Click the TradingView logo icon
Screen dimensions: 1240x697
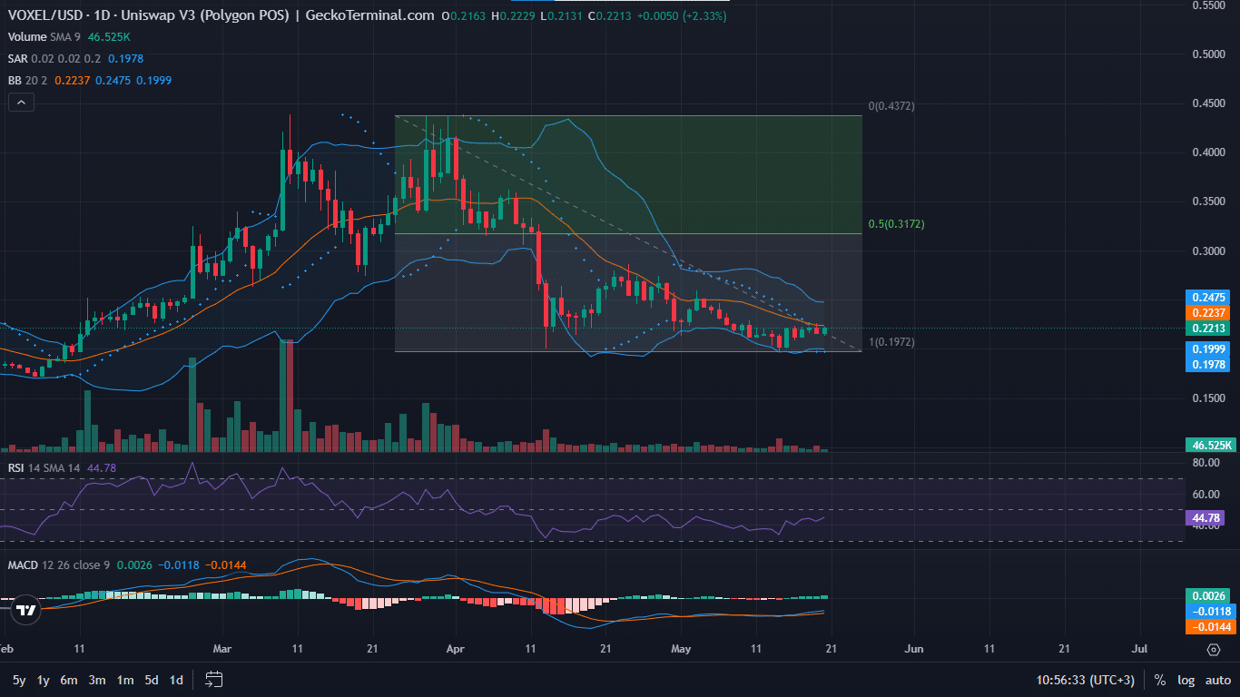[25, 610]
